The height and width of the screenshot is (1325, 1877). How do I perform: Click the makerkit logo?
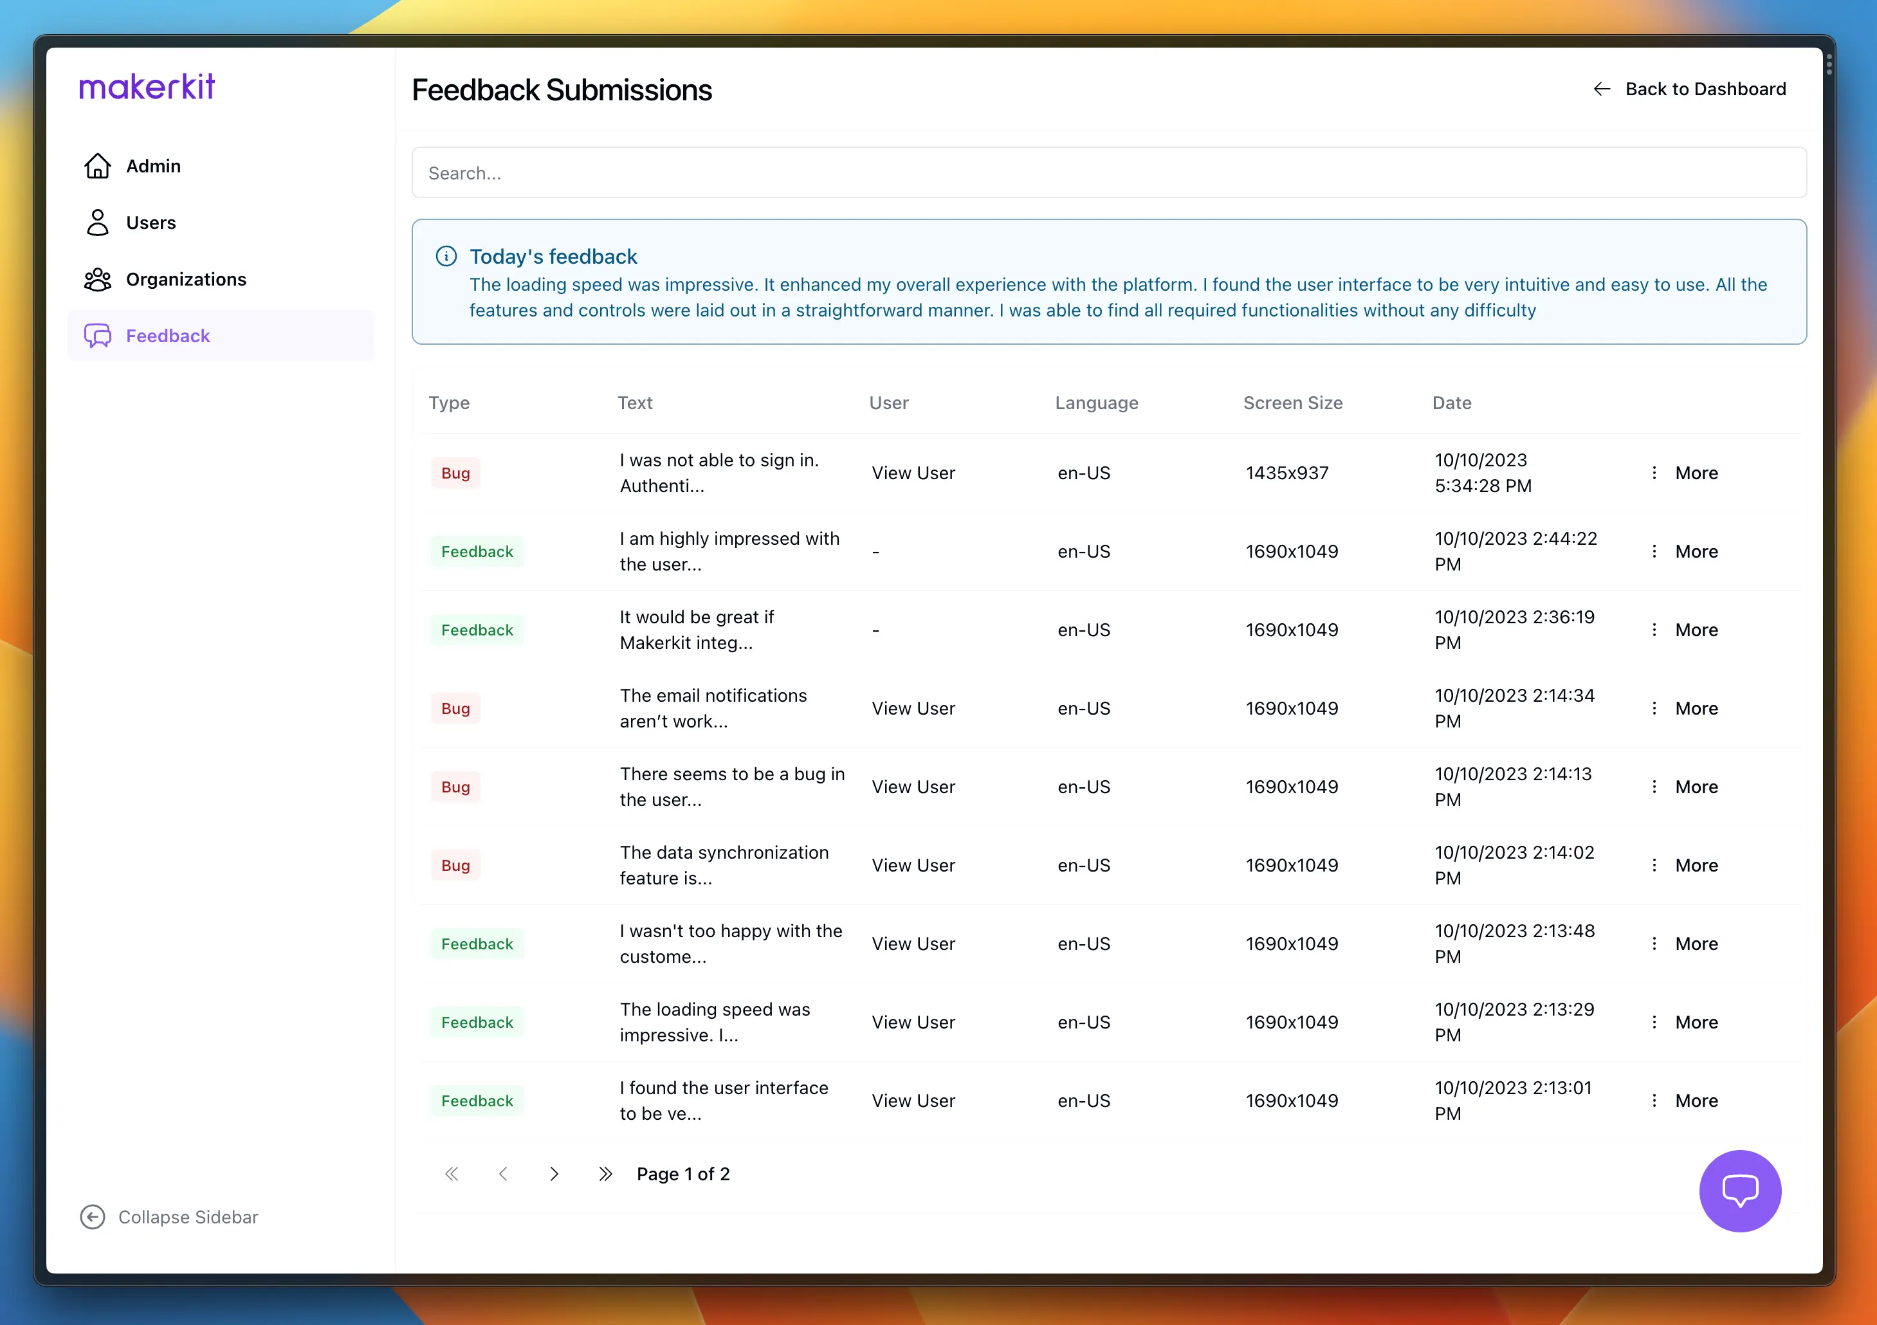pyautogui.click(x=147, y=87)
